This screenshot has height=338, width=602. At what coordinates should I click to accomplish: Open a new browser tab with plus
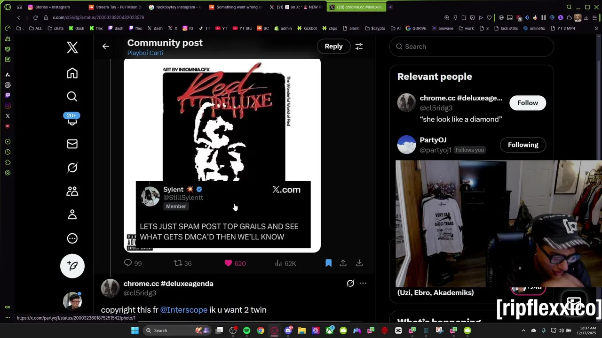pos(390,7)
